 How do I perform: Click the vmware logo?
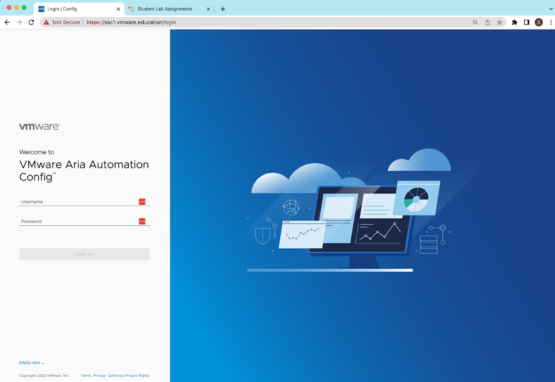39,126
